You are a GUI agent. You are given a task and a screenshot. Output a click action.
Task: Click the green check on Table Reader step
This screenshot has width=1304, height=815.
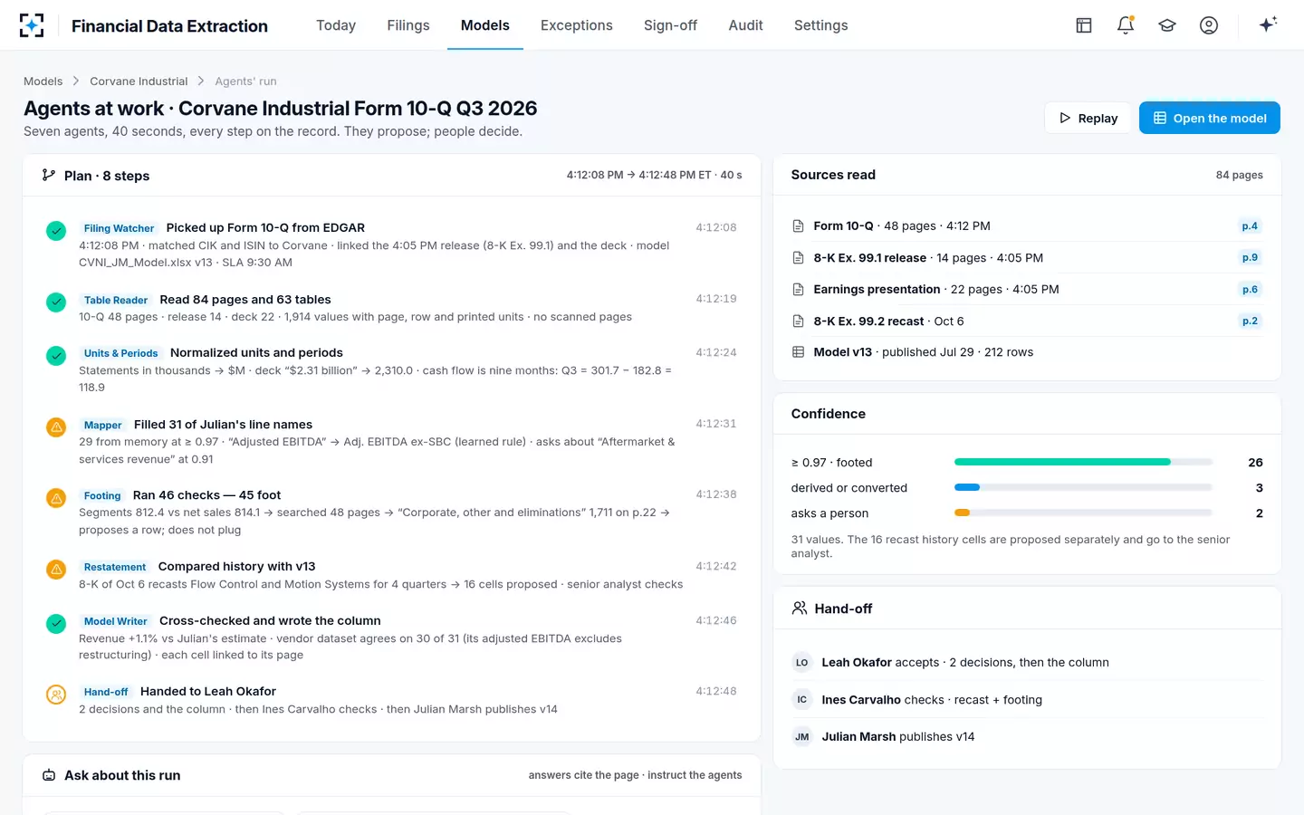tap(56, 302)
